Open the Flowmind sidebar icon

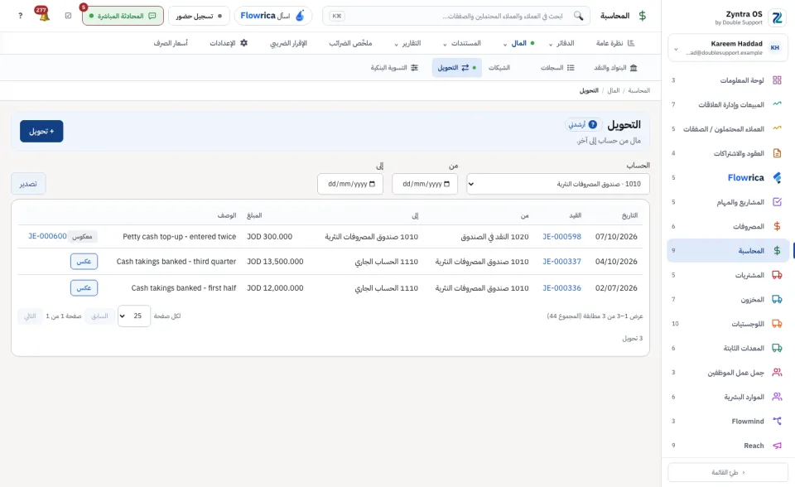(x=777, y=421)
